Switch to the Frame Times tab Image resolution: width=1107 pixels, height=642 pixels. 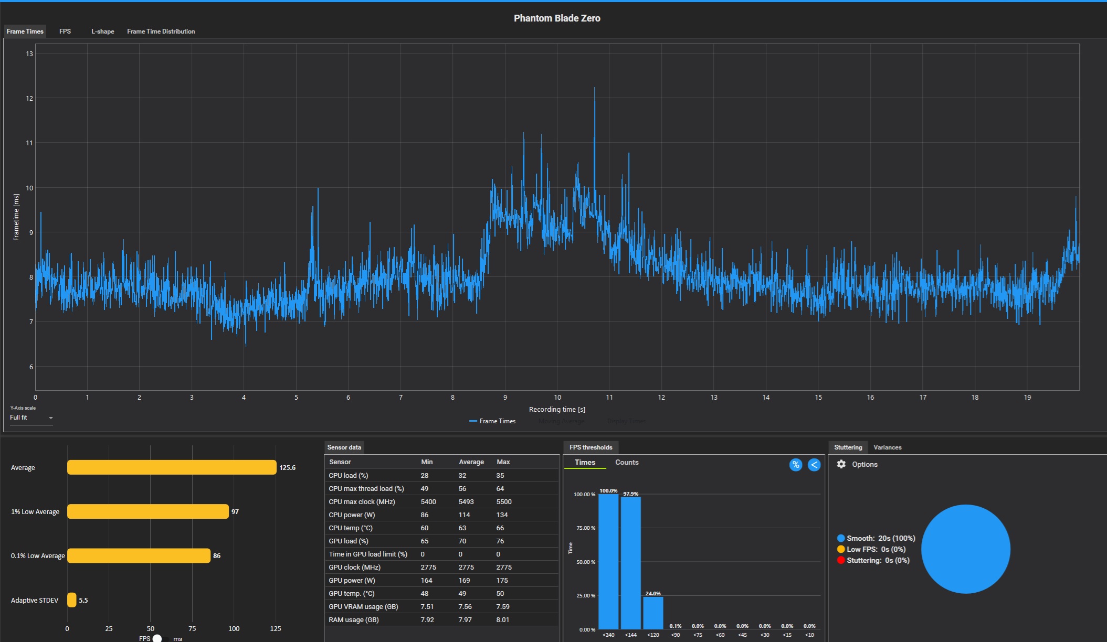tap(25, 31)
